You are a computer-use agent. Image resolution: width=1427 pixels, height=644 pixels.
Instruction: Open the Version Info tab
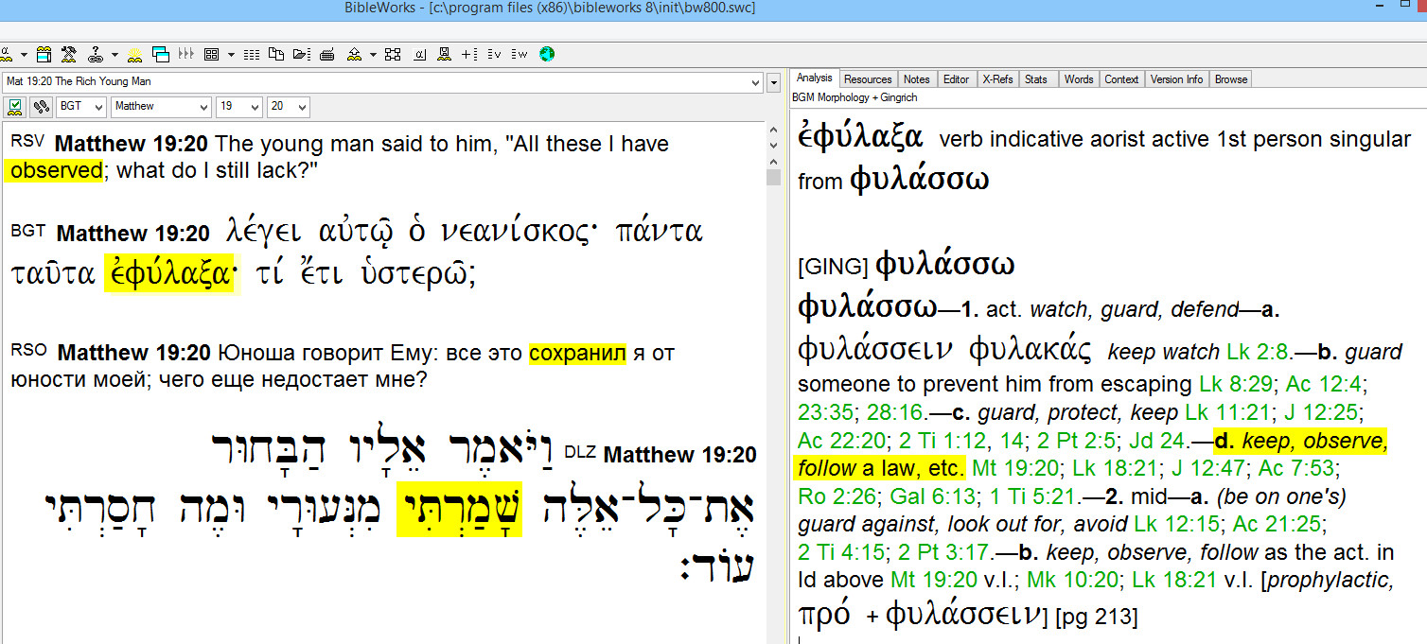[x=1176, y=79]
